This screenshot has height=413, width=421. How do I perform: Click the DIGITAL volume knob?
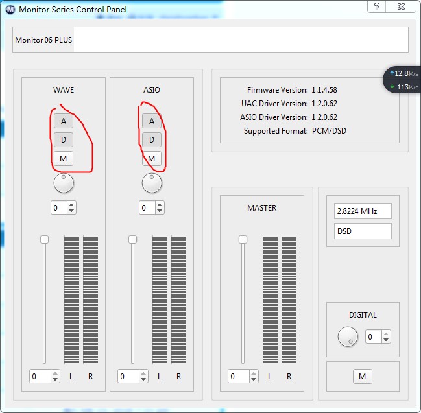click(348, 336)
